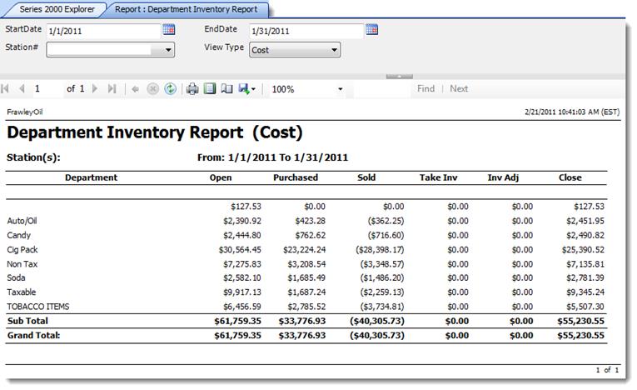Go to the last page icon
This screenshot has width=637, height=390.
[x=112, y=89]
